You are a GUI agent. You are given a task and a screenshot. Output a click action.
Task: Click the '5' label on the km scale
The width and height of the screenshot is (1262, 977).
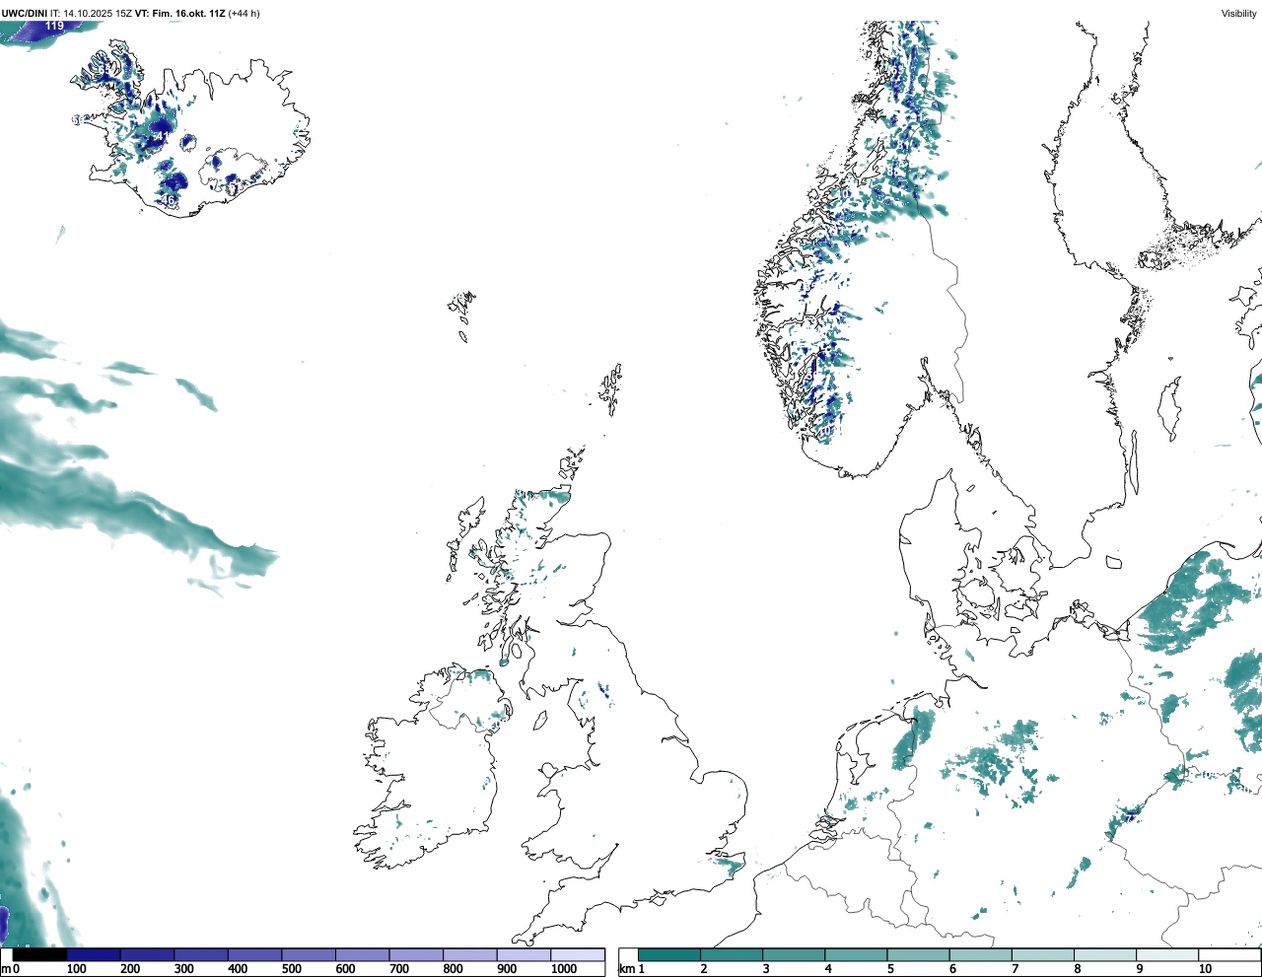890,969
